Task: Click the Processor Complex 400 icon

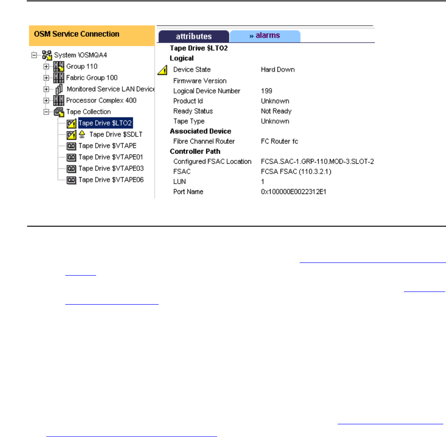Action: click(x=59, y=101)
